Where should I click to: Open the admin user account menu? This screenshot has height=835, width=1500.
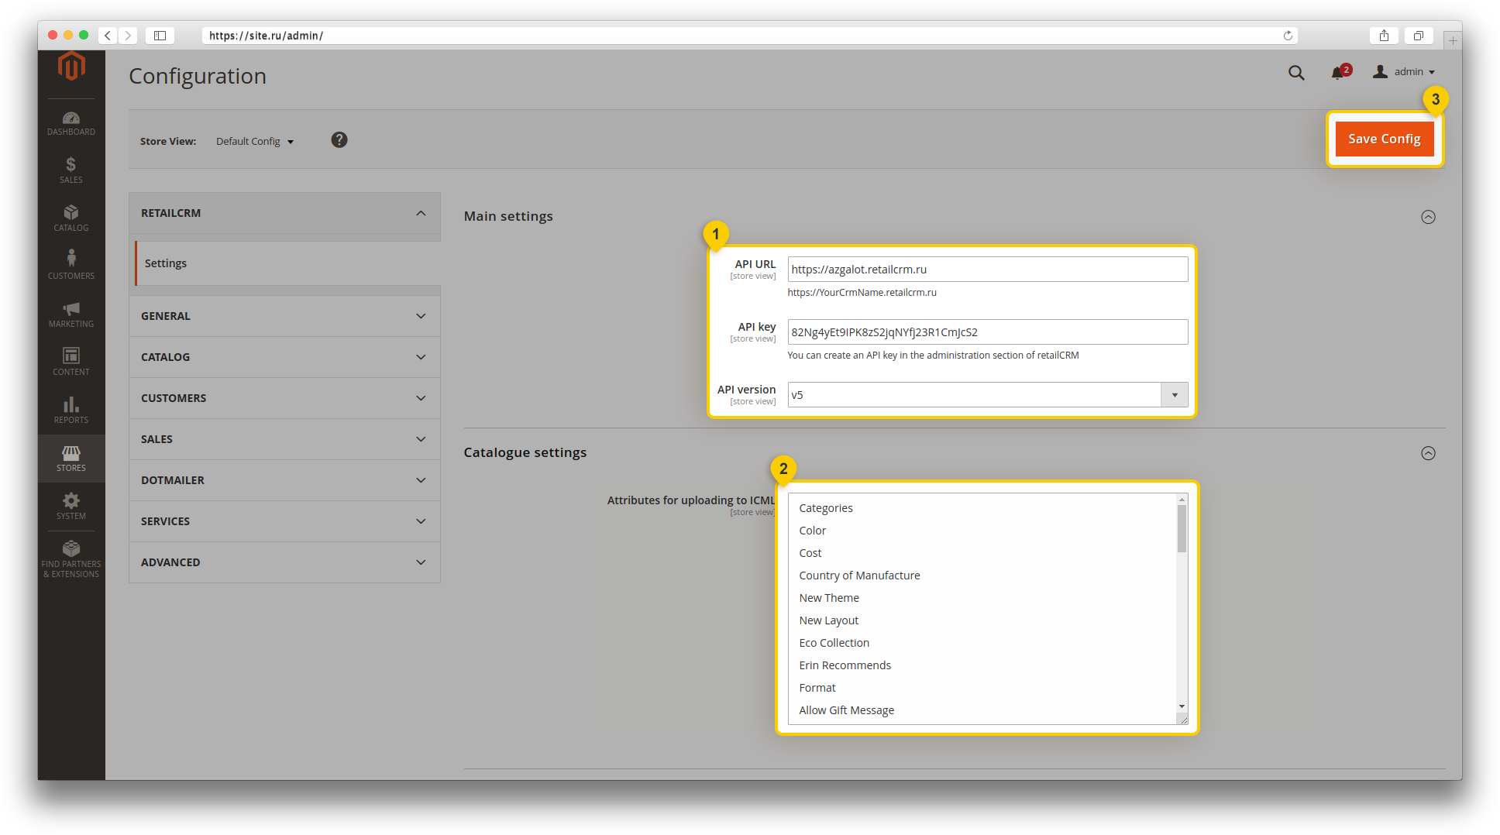1404,72
